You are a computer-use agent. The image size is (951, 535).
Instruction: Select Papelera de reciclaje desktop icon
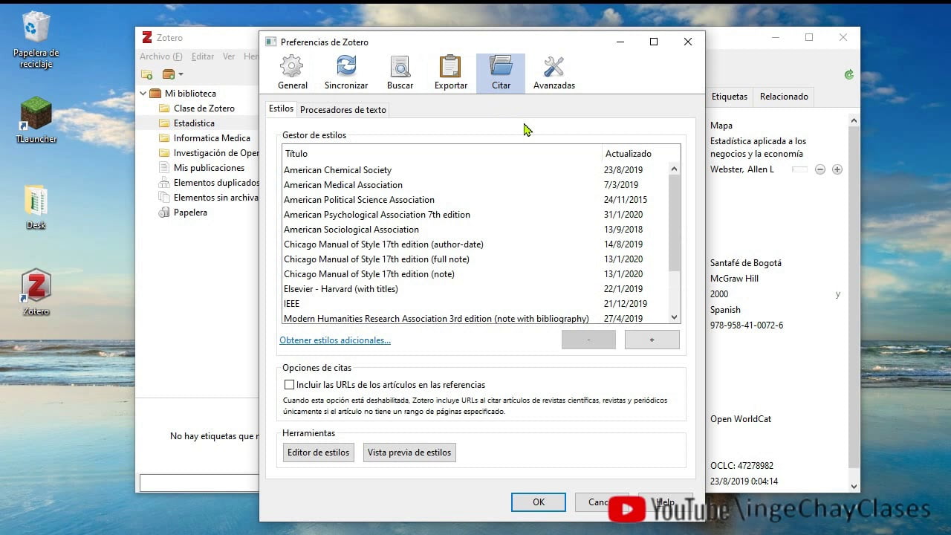36,39
